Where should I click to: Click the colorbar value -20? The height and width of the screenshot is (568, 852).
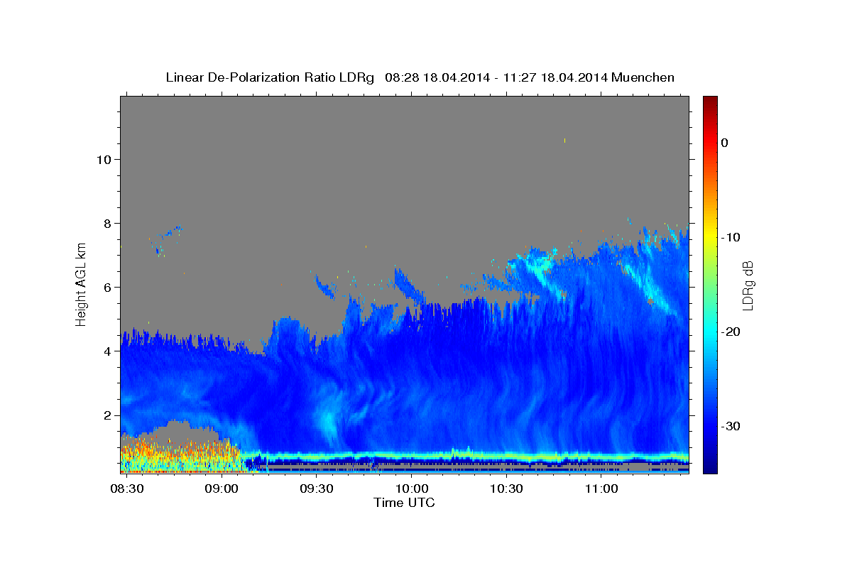pos(731,332)
